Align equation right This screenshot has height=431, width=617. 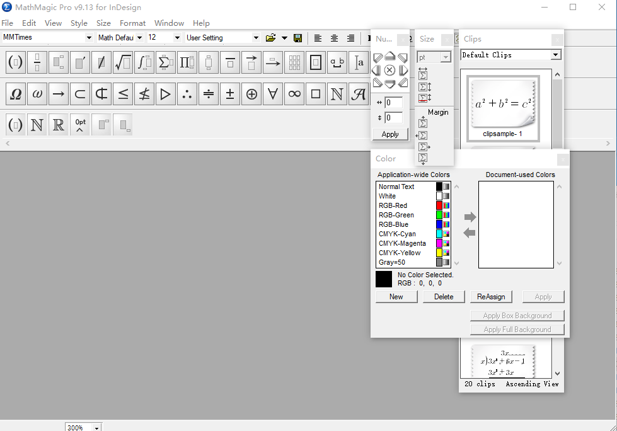(x=350, y=38)
